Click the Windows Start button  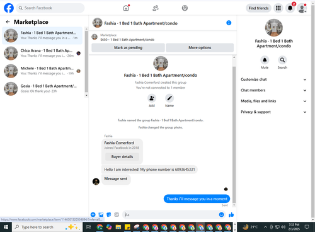point(6,227)
